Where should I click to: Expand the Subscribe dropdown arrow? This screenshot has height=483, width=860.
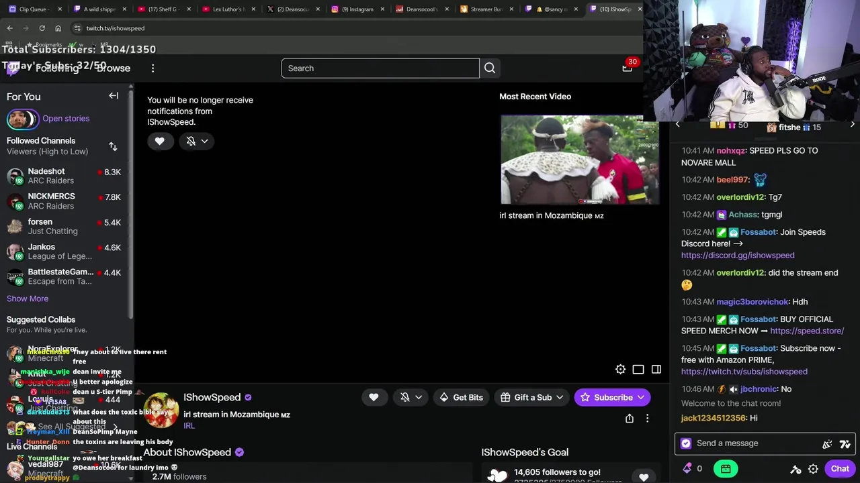641,397
